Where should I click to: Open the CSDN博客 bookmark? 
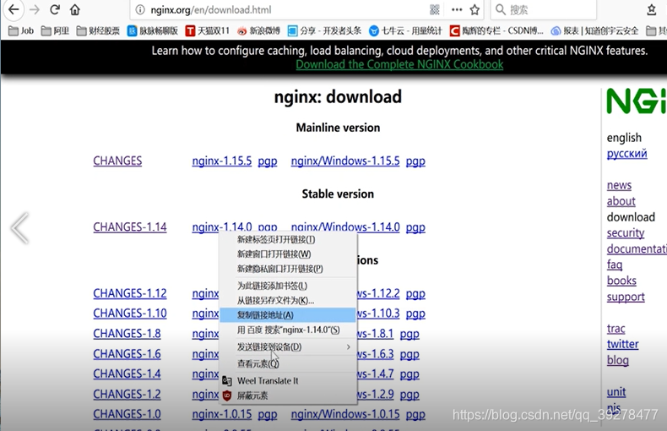496,30
